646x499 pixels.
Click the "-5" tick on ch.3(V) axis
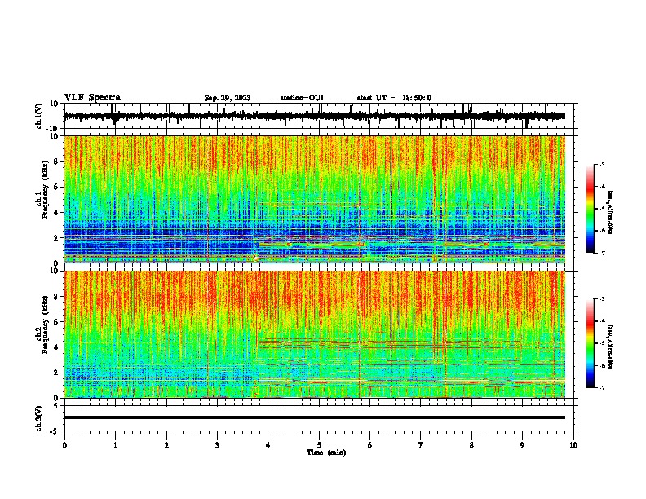point(55,431)
